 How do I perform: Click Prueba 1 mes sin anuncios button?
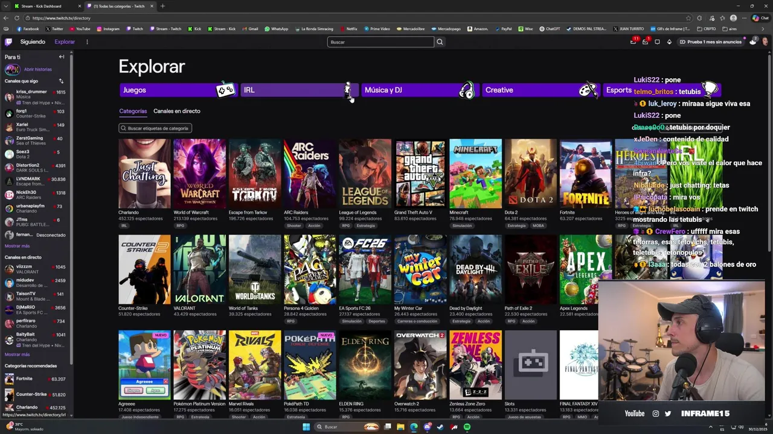pyautogui.click(x=710, y=42)
